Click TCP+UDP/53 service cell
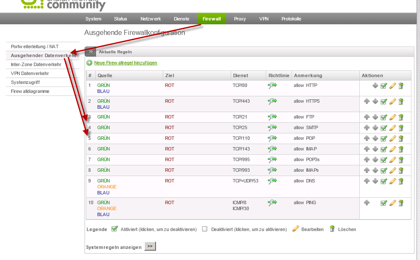 245,181
